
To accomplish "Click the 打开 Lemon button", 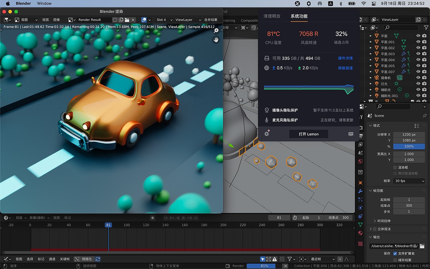I will pyautogui.click(x=308, y=134).
